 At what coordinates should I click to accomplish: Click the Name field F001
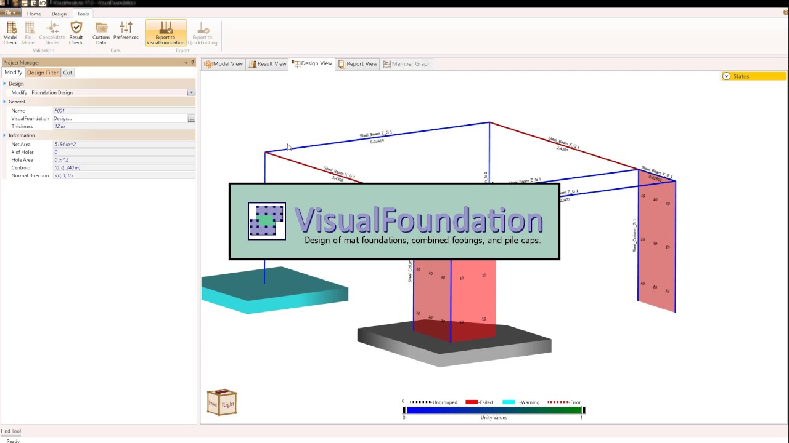pyautogui.click(x=123, y=111)
